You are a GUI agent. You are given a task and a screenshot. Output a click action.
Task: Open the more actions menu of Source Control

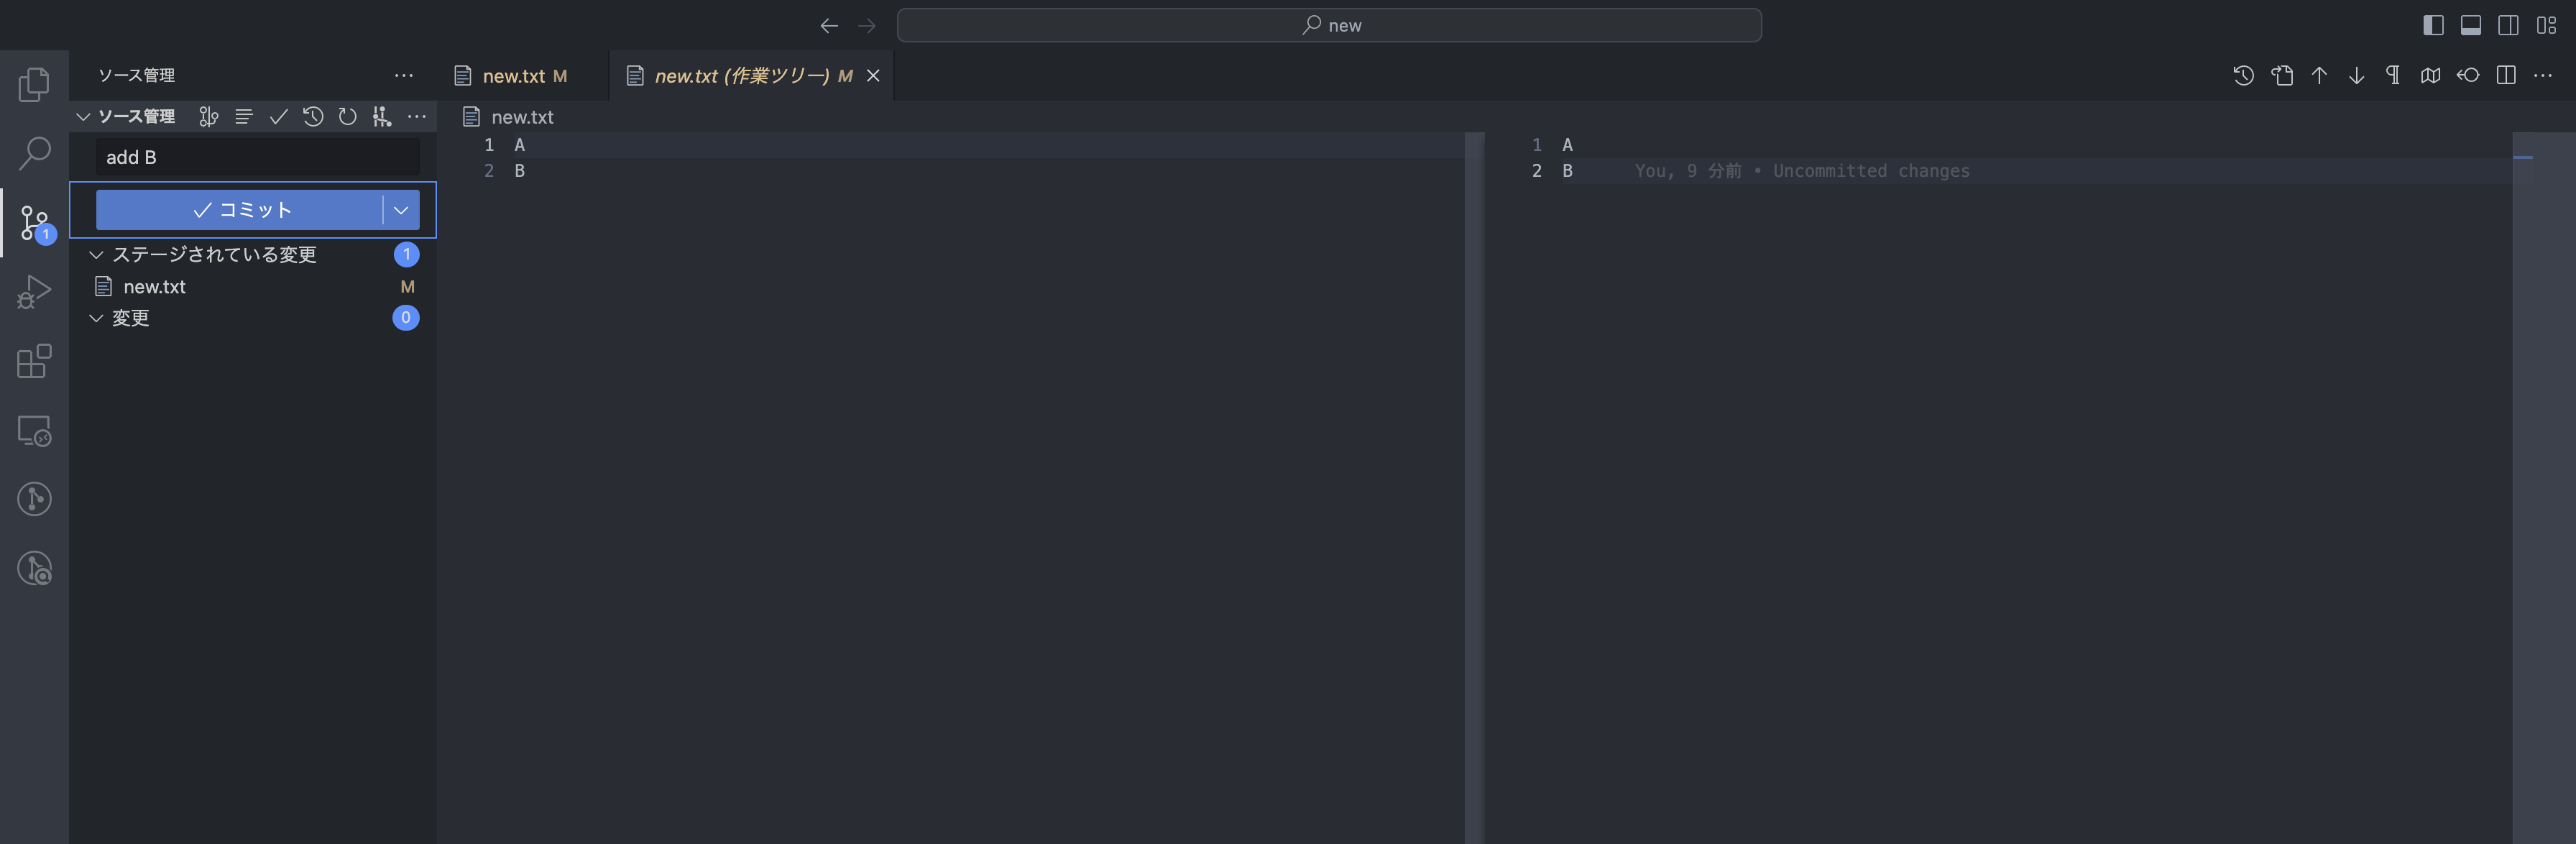(417, 116)
